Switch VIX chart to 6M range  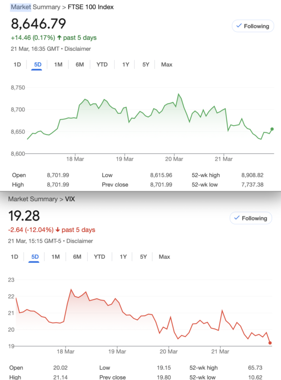tap(77, 256)
